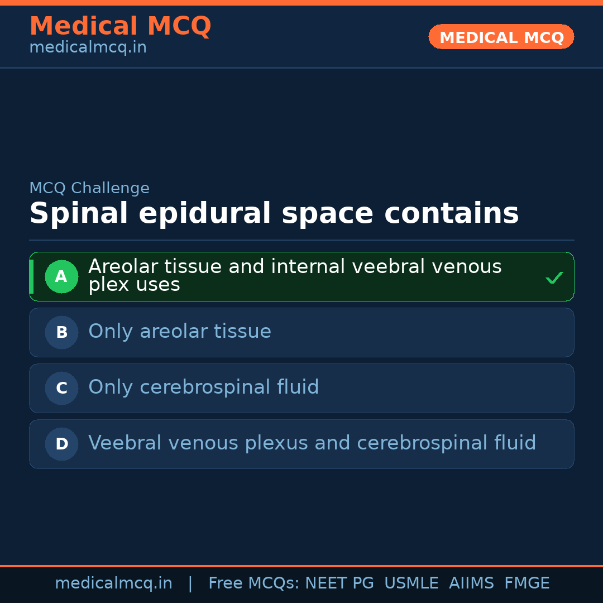Click the 'Spinal epidural space contains' heading
The image size is (603, 603).
pyautogui.click(x=274, y=214)
